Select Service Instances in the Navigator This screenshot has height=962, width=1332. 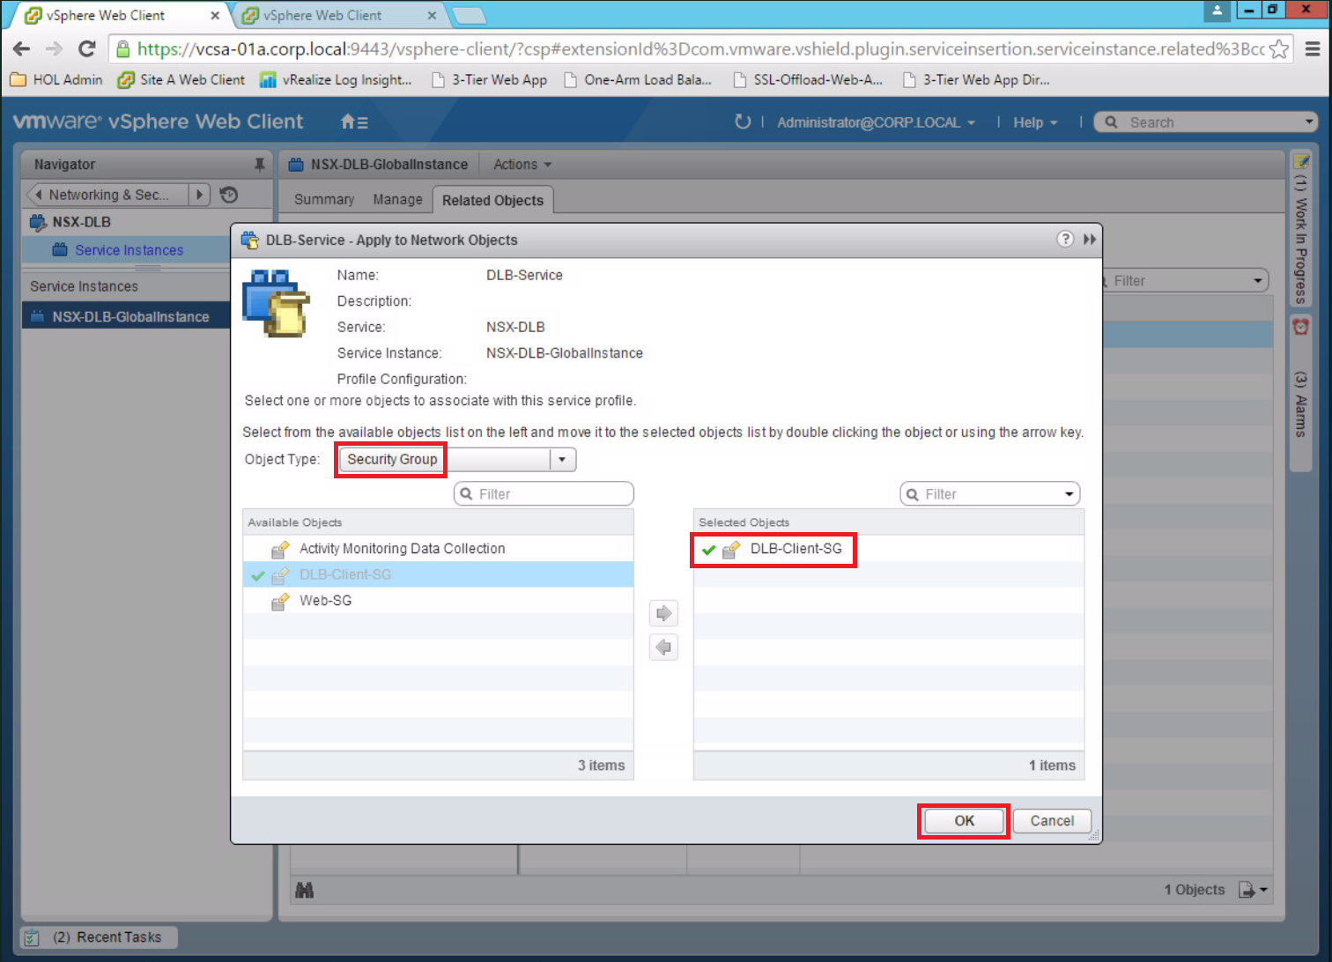129,250
